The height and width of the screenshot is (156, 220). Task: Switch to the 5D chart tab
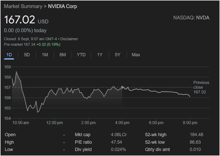click(27, 55)
